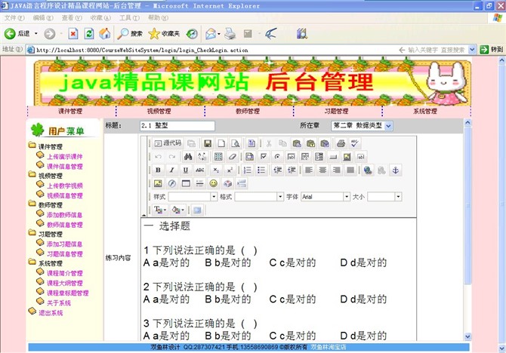Click the Paste clipboard icon
The width and height of the screenshot is (506, 353).
297,143
